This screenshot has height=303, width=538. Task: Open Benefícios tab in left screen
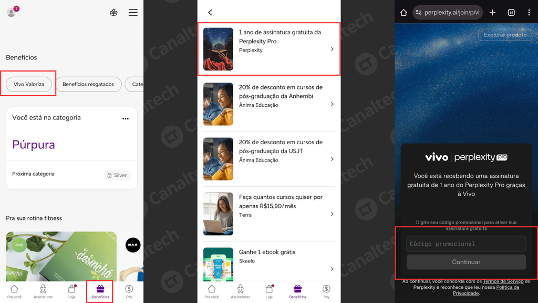[100, 291]
